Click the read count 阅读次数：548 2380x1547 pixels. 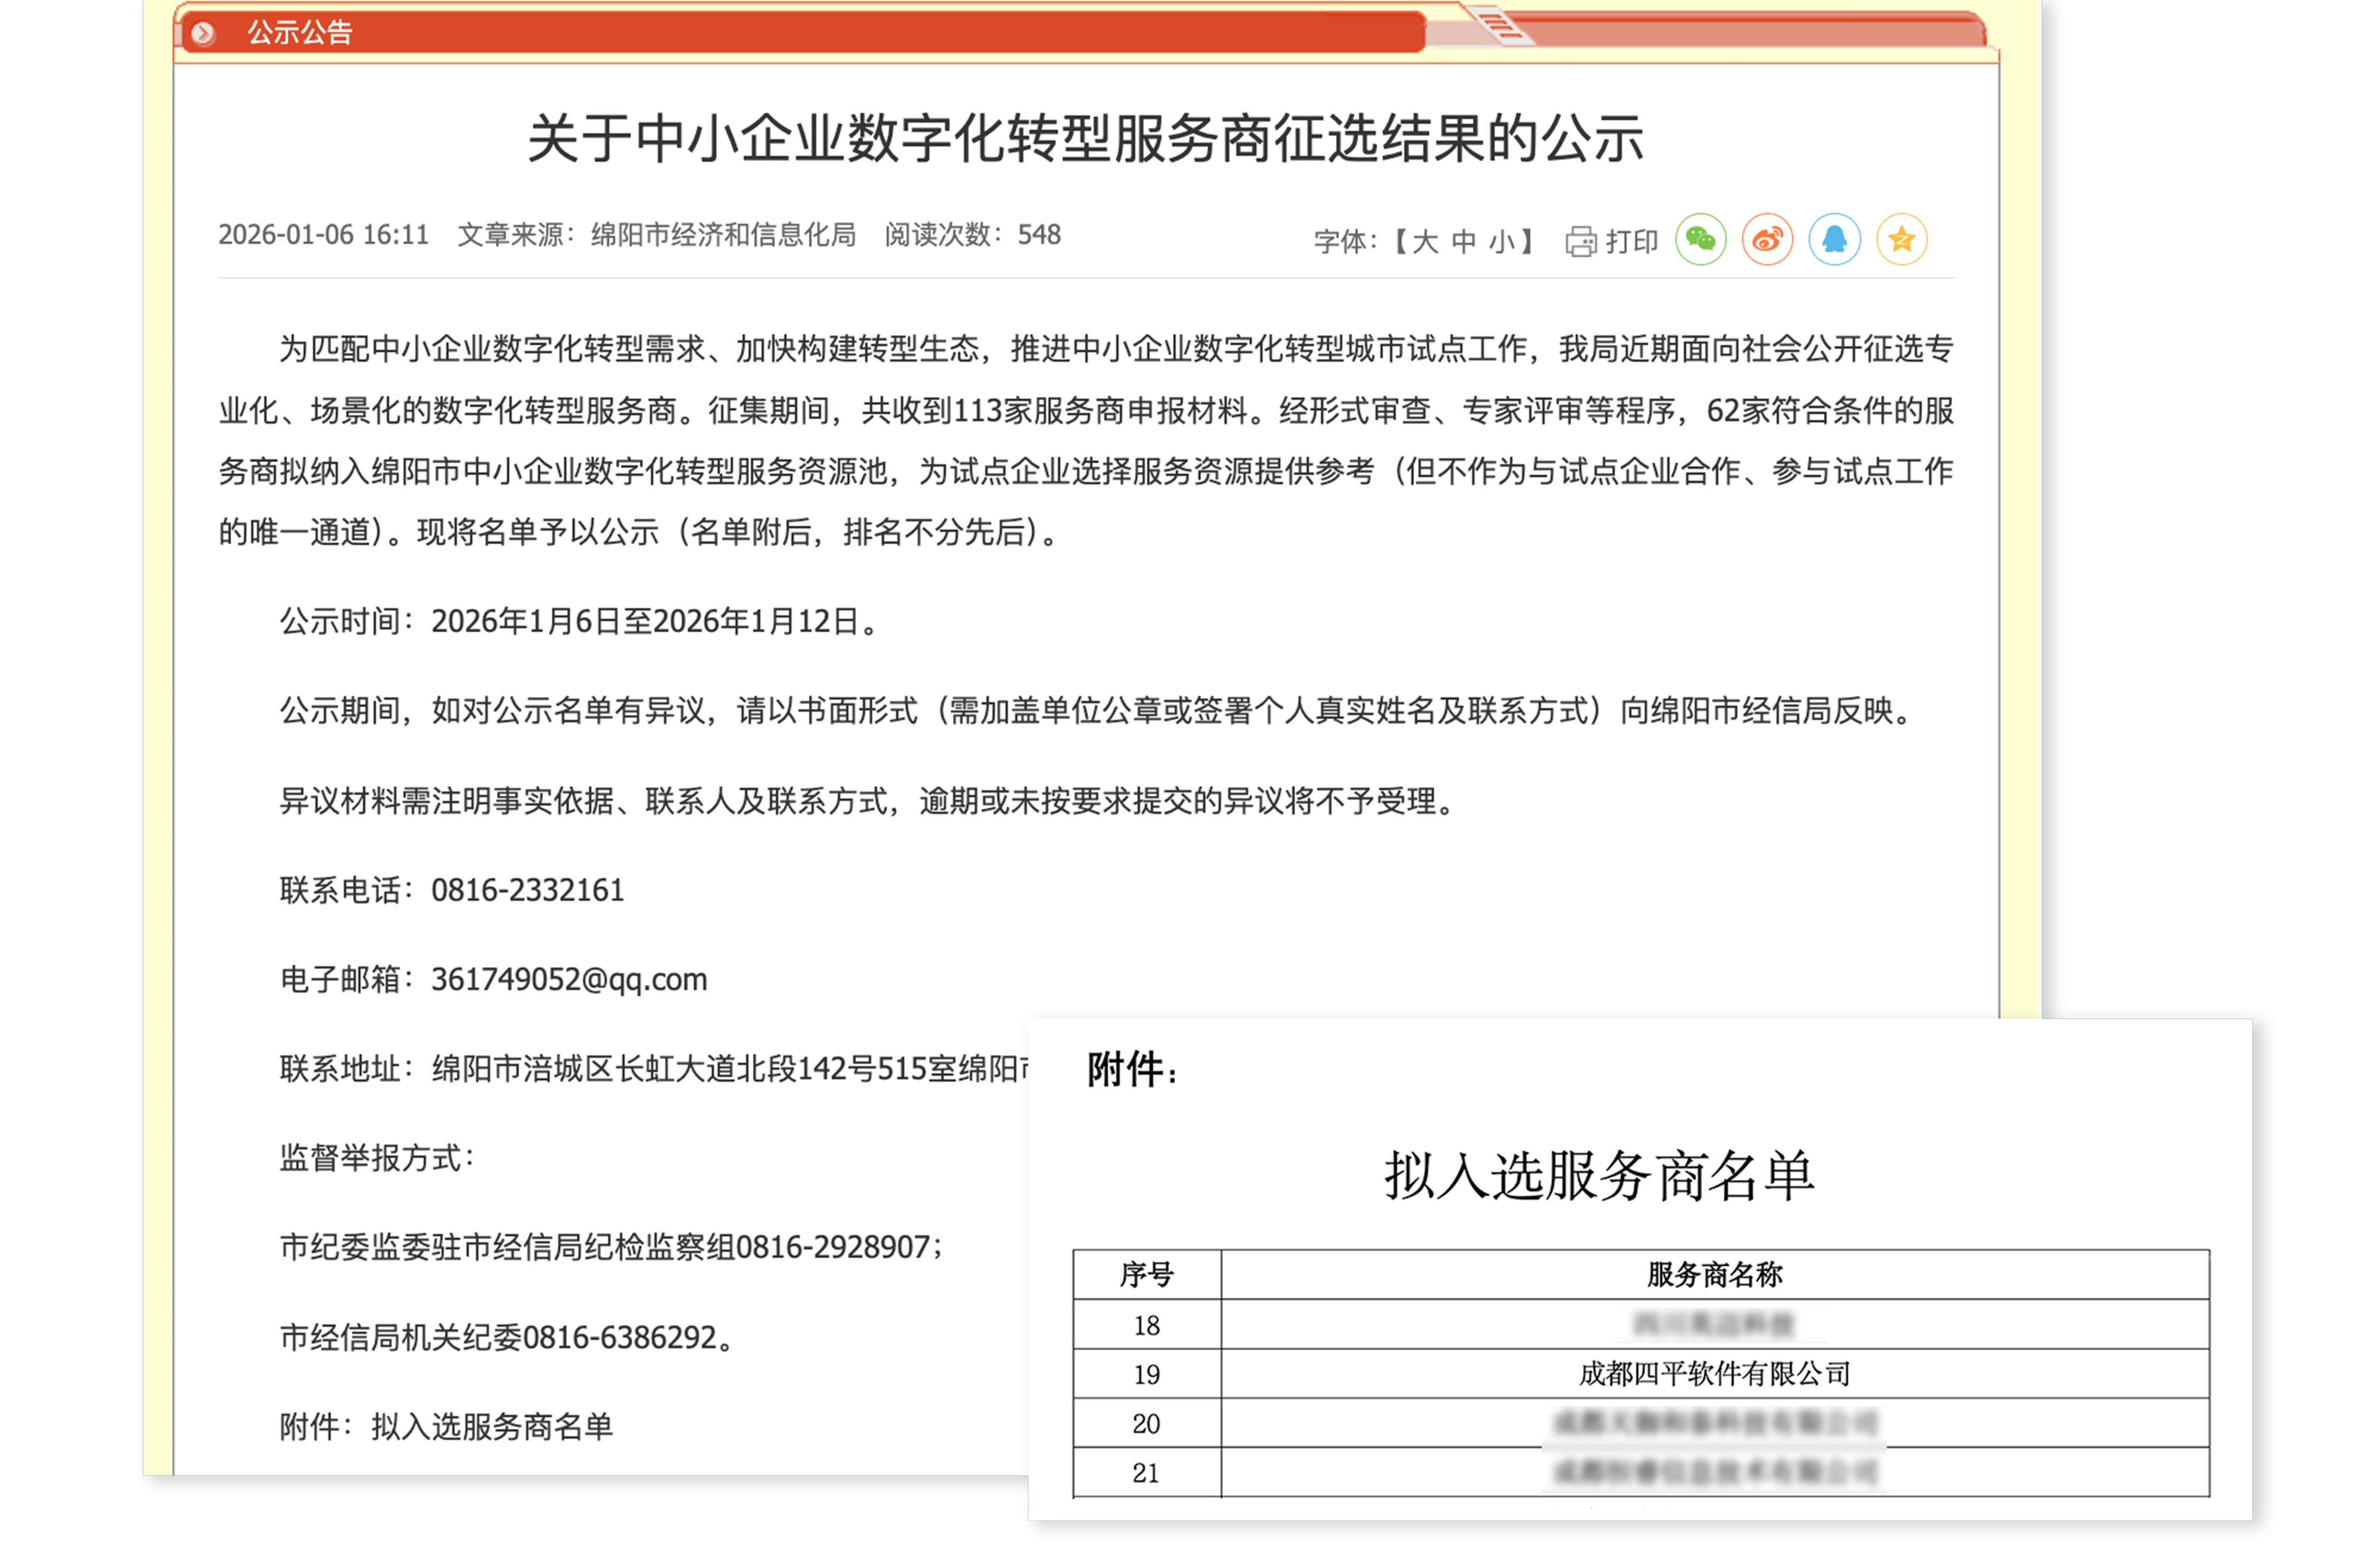[972, 234]
